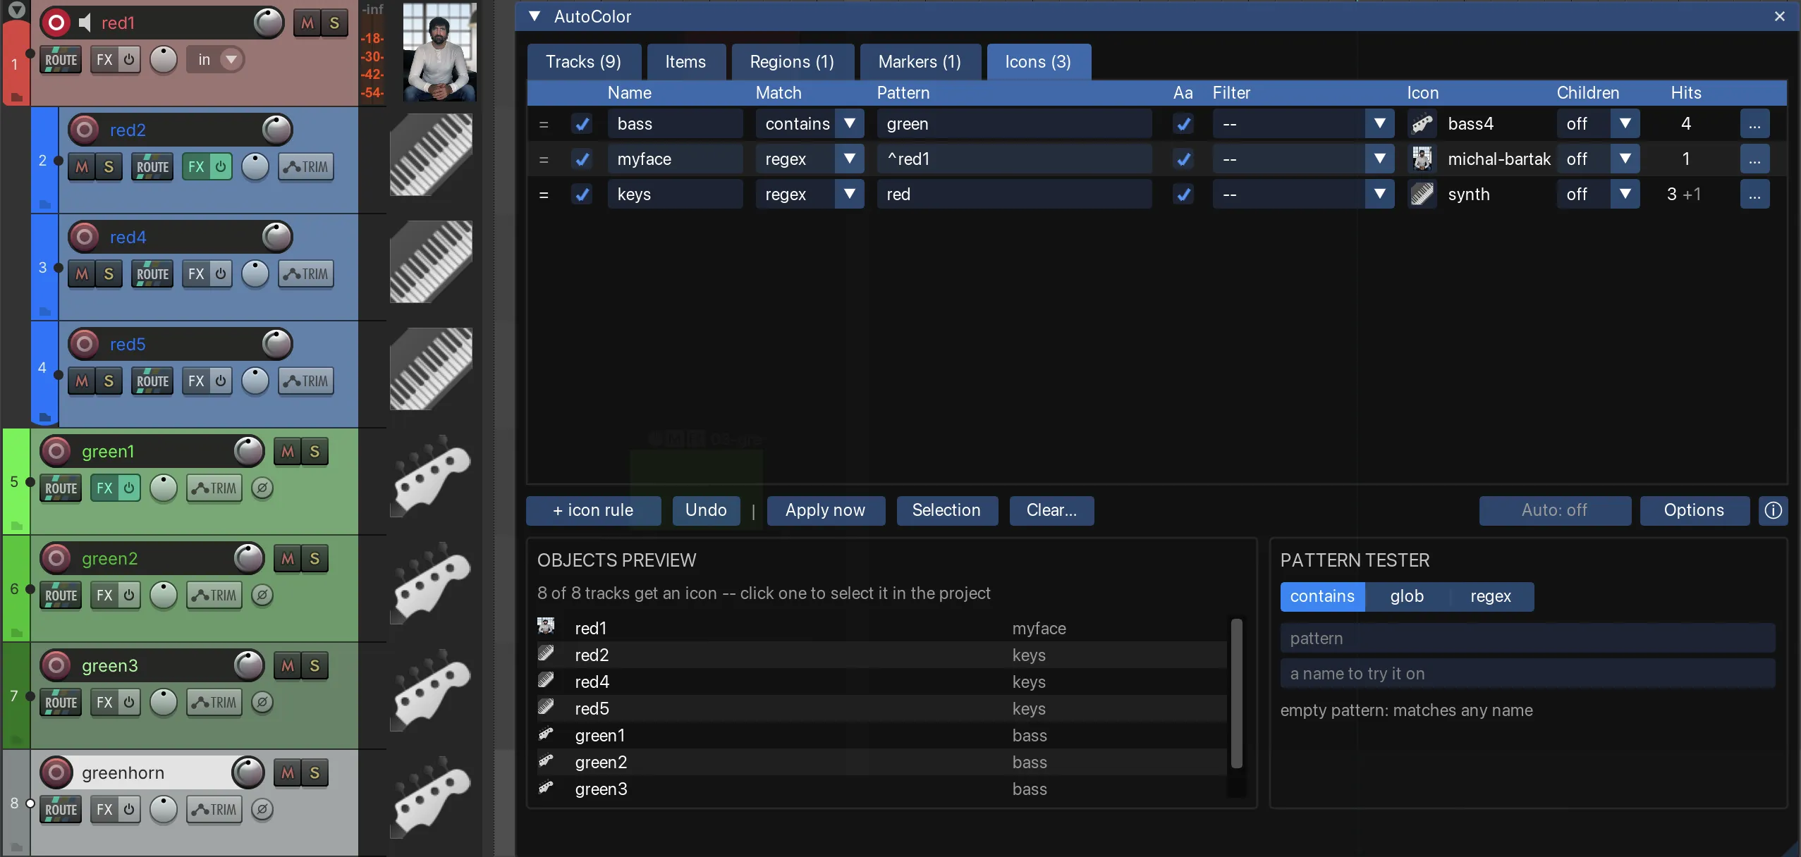Viewport: 1801px width, 857px height.
Task: Click FX button on track red5
Action: pos(196,381)
